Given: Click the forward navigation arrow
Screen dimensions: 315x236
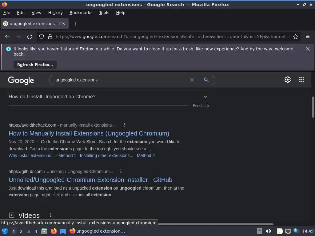Looking at the screenshot, I should click(18, 37).
